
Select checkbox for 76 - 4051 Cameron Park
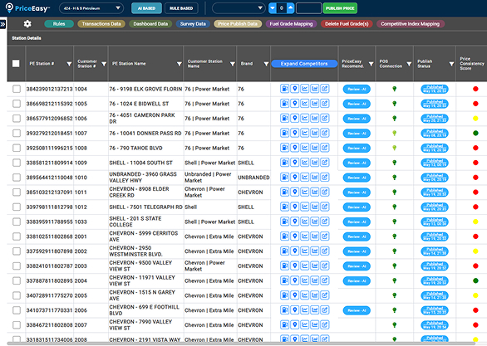pos(17,119)
